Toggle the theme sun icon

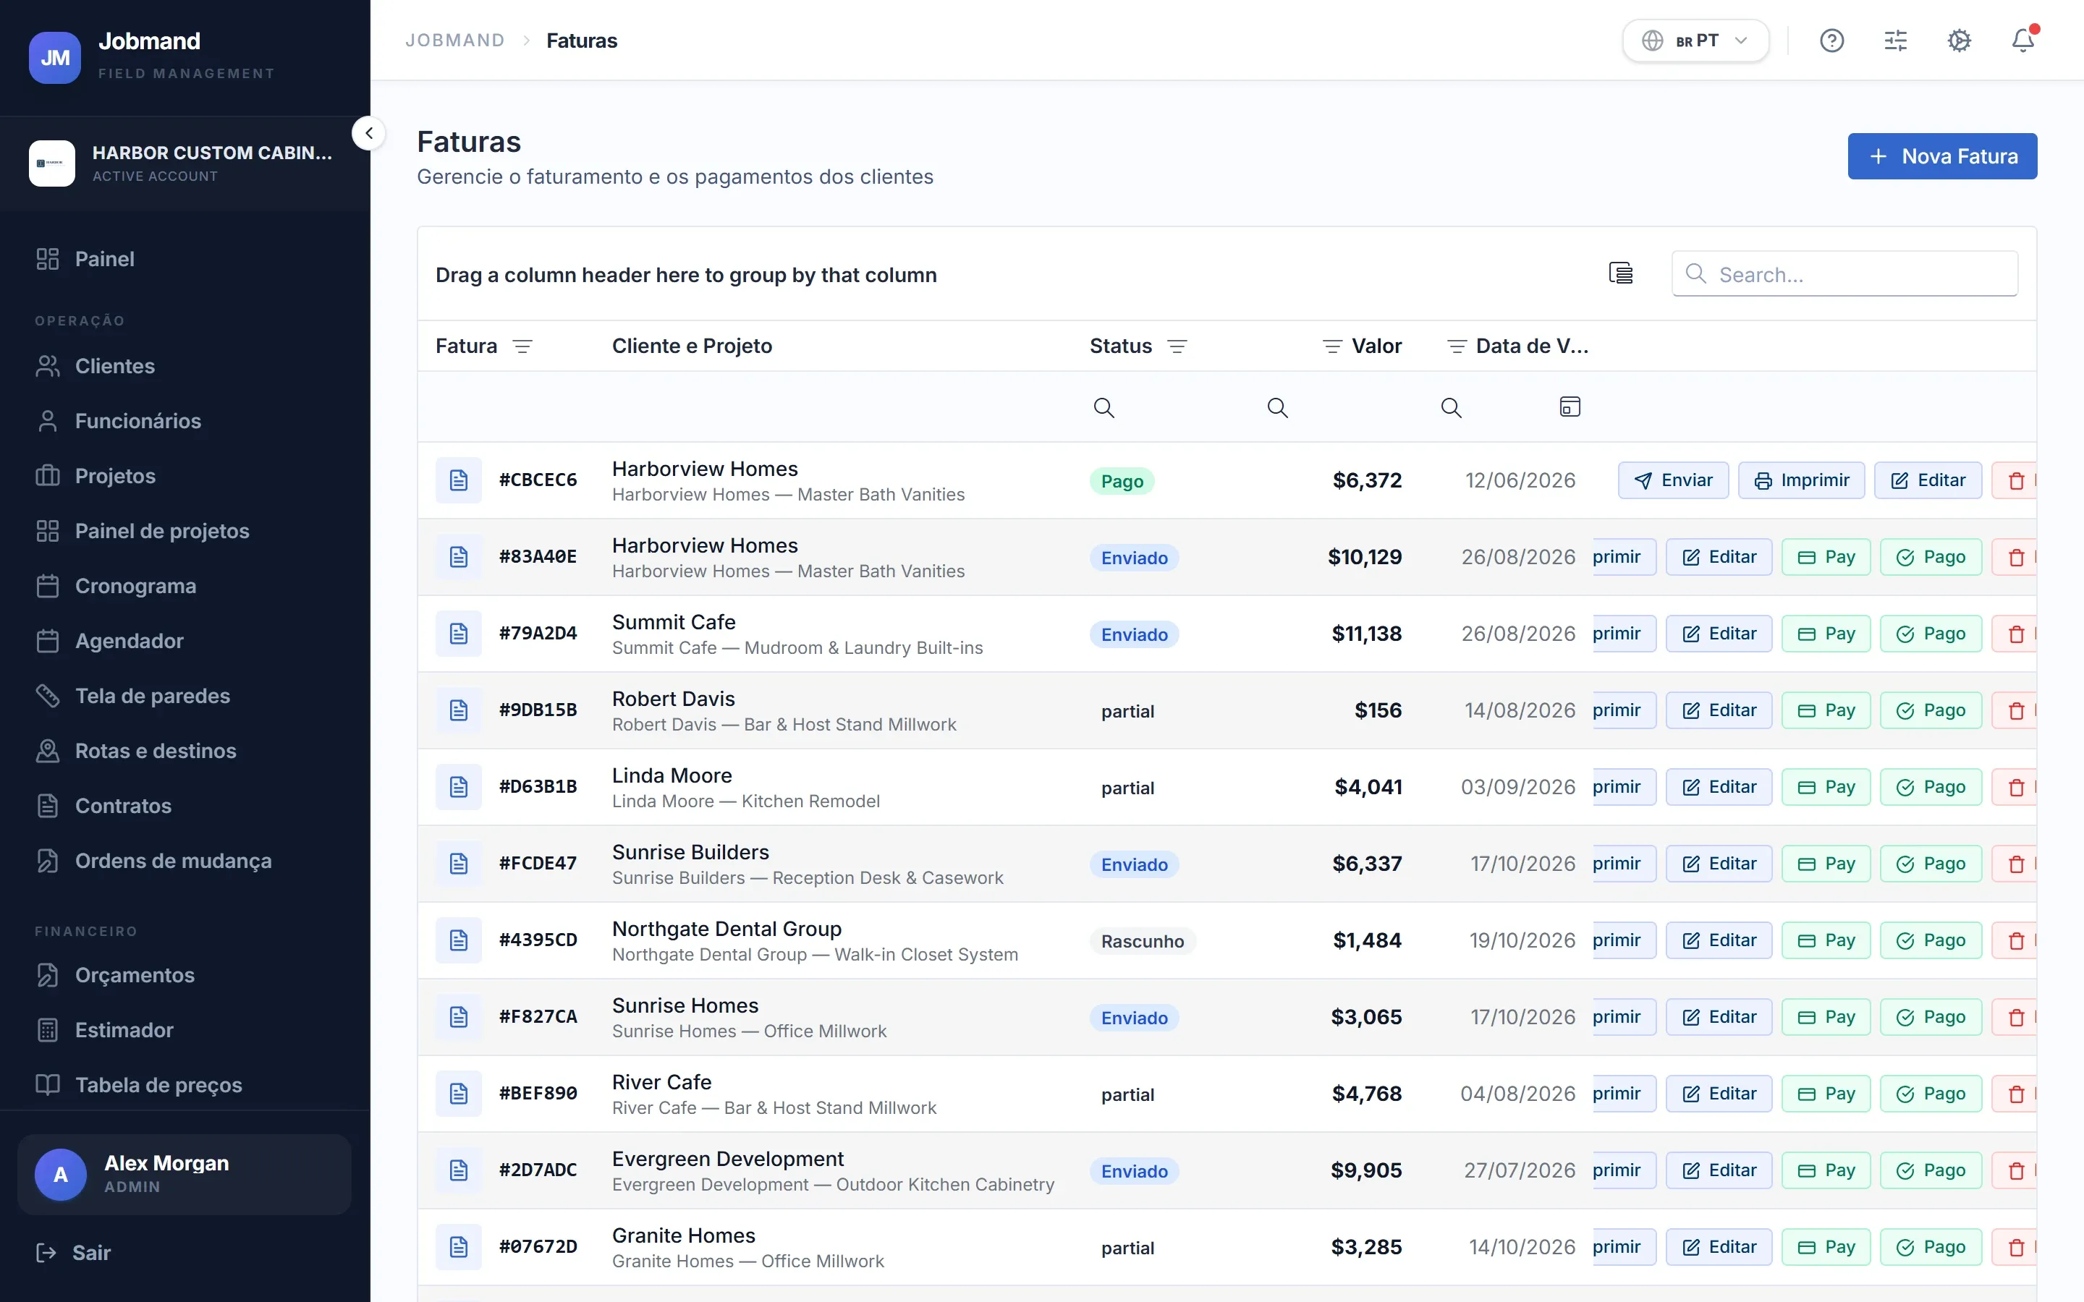[1959, 41]
